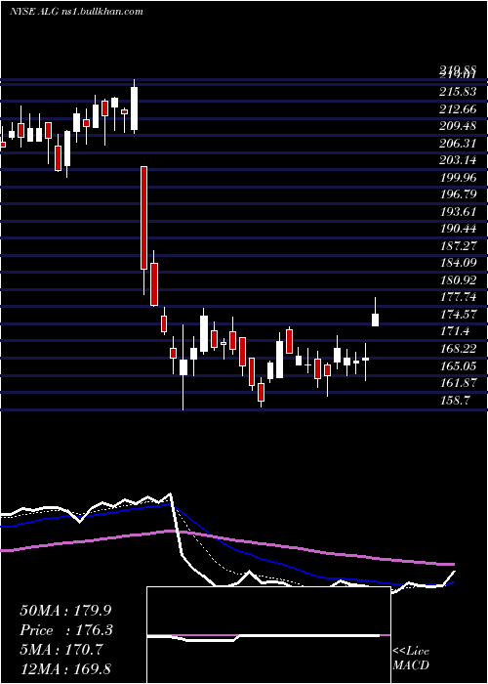
Task: Click the 187.27 price axis label
Action: [x=458, y=246]
